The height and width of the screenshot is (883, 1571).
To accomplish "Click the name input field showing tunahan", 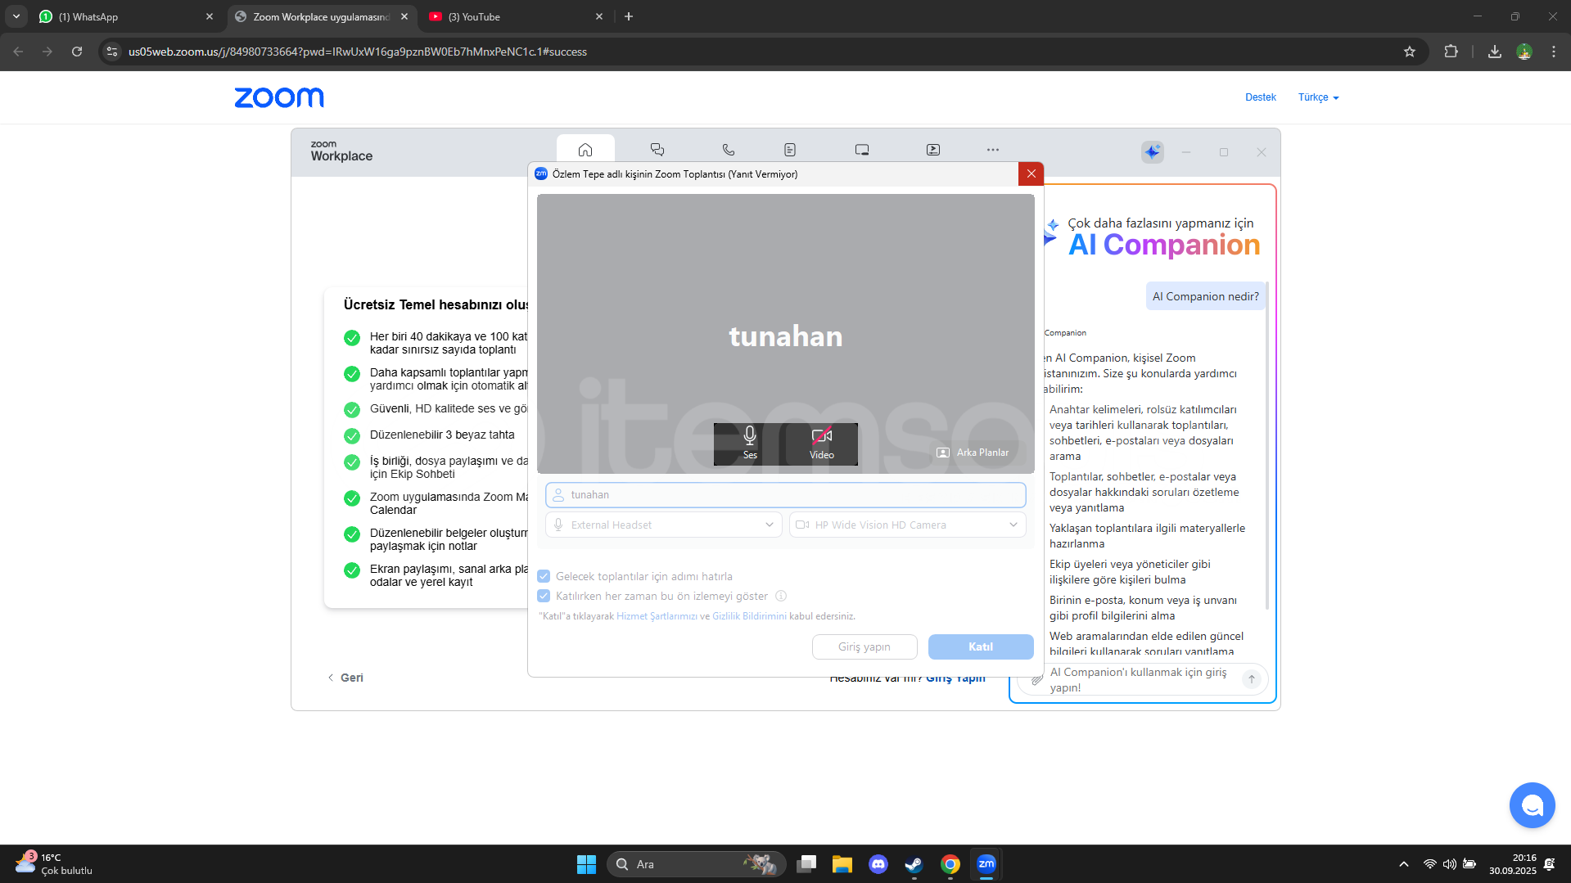I will point(785,495).
